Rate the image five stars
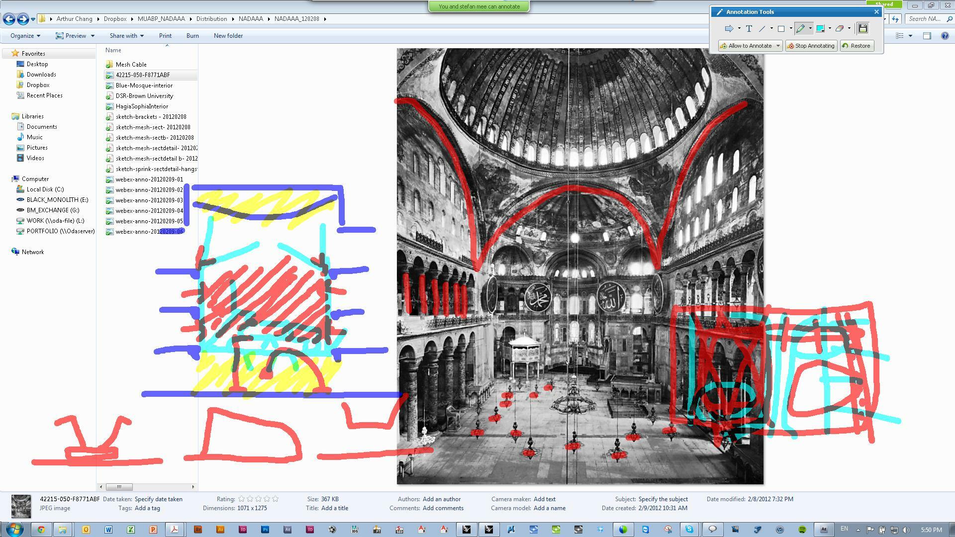This screenshot has width=955, height=537. pos(276,499)
